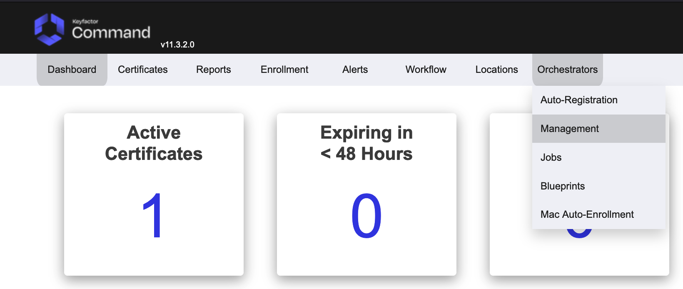Click the Command wordmark in header
This screenshot has height=289, width=683.
pos(111,32)
